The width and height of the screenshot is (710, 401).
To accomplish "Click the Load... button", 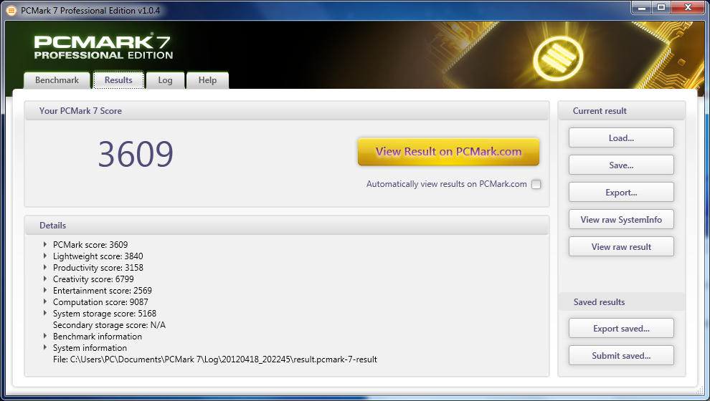I will (621, 138).
